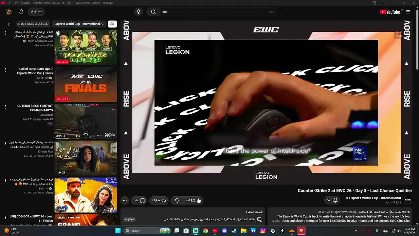Image resolution: width=419 pixels, height=236 pixels.
Task: Open "[FR] COD BO7 at EWC 26" title
Action: click(32, 219)
